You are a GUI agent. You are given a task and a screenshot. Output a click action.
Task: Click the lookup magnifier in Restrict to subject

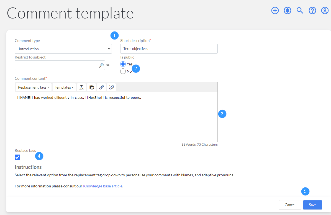point(101,65)
